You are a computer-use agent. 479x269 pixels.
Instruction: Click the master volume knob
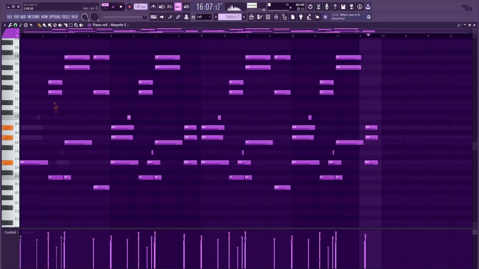pos(85,17)
